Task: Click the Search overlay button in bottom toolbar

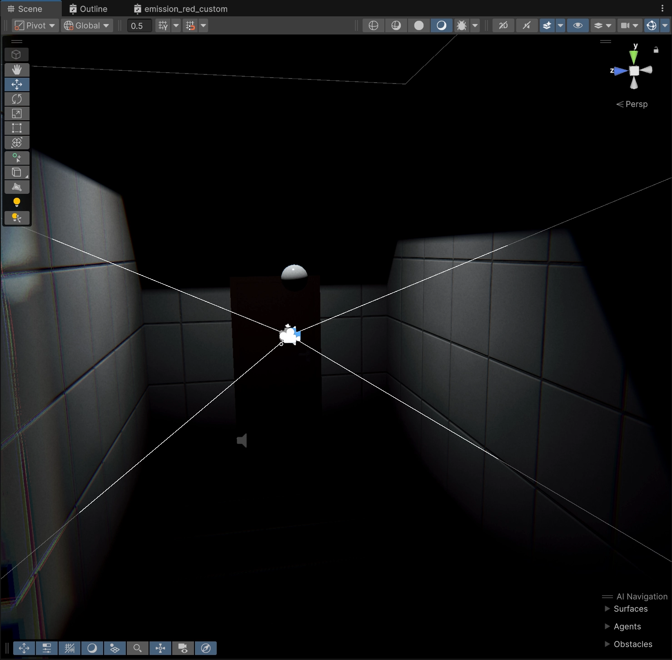Action: tap(138, 648)
